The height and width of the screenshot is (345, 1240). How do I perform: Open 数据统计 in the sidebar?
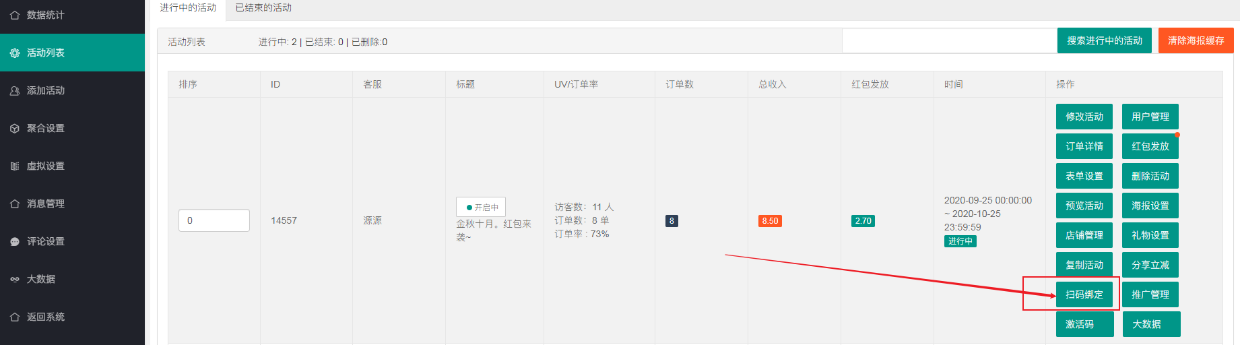[x=72, y=15]
